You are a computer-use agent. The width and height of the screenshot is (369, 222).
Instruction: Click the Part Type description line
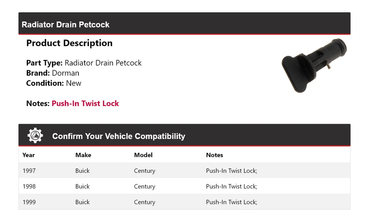(x=84, y=63)
